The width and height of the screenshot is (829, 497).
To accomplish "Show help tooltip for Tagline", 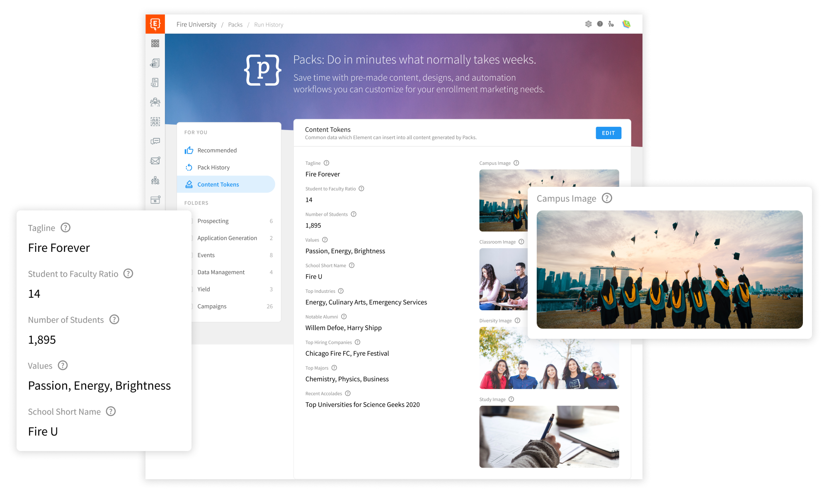I will pyautogui.click(x=326, y=163).
